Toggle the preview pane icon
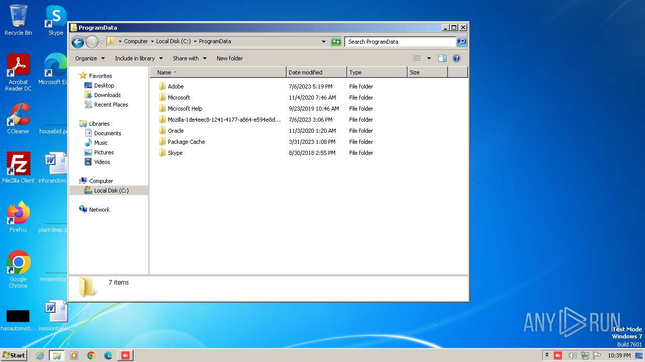 pyautogui.click(x=442, y=58)
